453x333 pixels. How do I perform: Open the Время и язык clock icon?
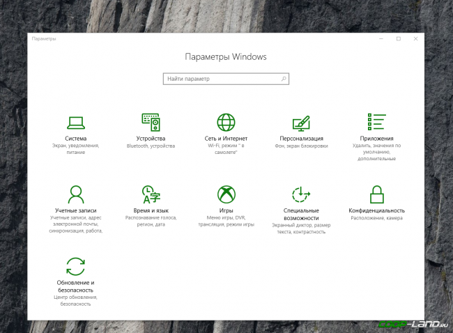151,194
